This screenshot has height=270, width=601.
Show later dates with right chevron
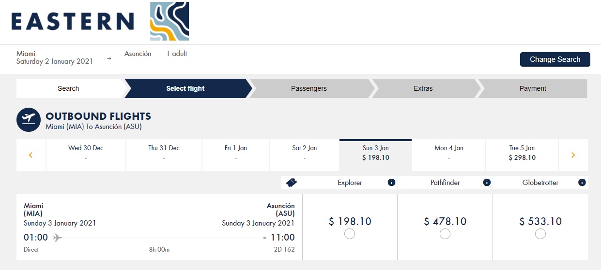pos(573,155)
